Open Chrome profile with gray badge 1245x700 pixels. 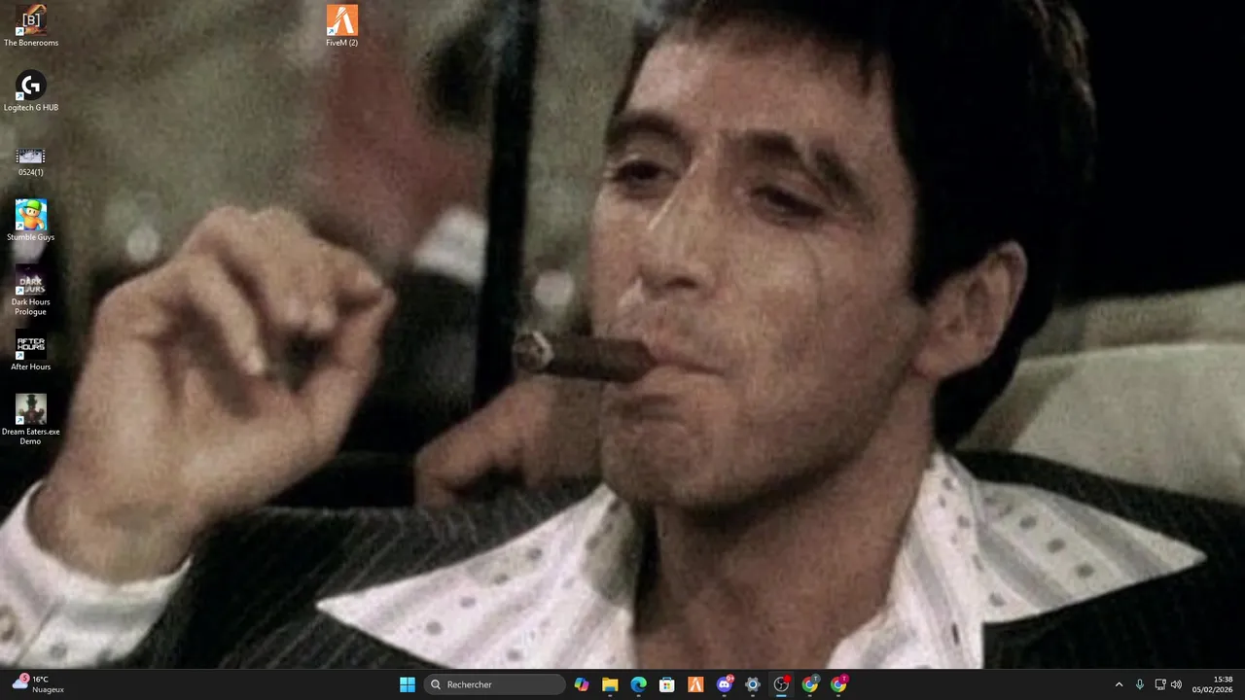coord(810,684)
